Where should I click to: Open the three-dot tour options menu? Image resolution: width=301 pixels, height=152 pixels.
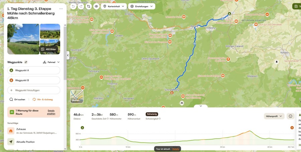click(61, 9)
